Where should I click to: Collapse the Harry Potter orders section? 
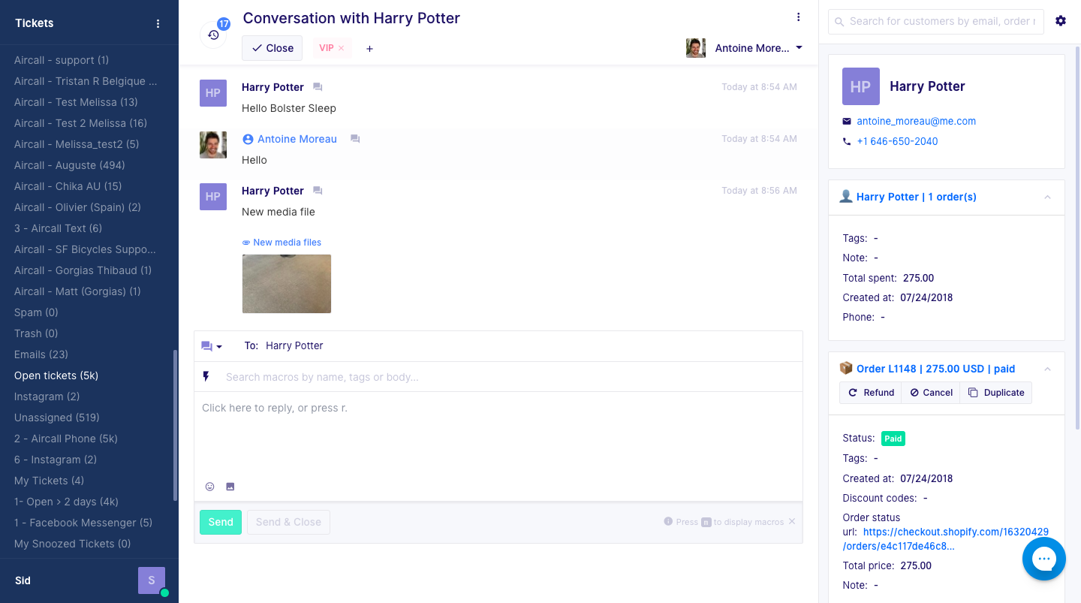pyautogui.click(x=1047, y=197)
